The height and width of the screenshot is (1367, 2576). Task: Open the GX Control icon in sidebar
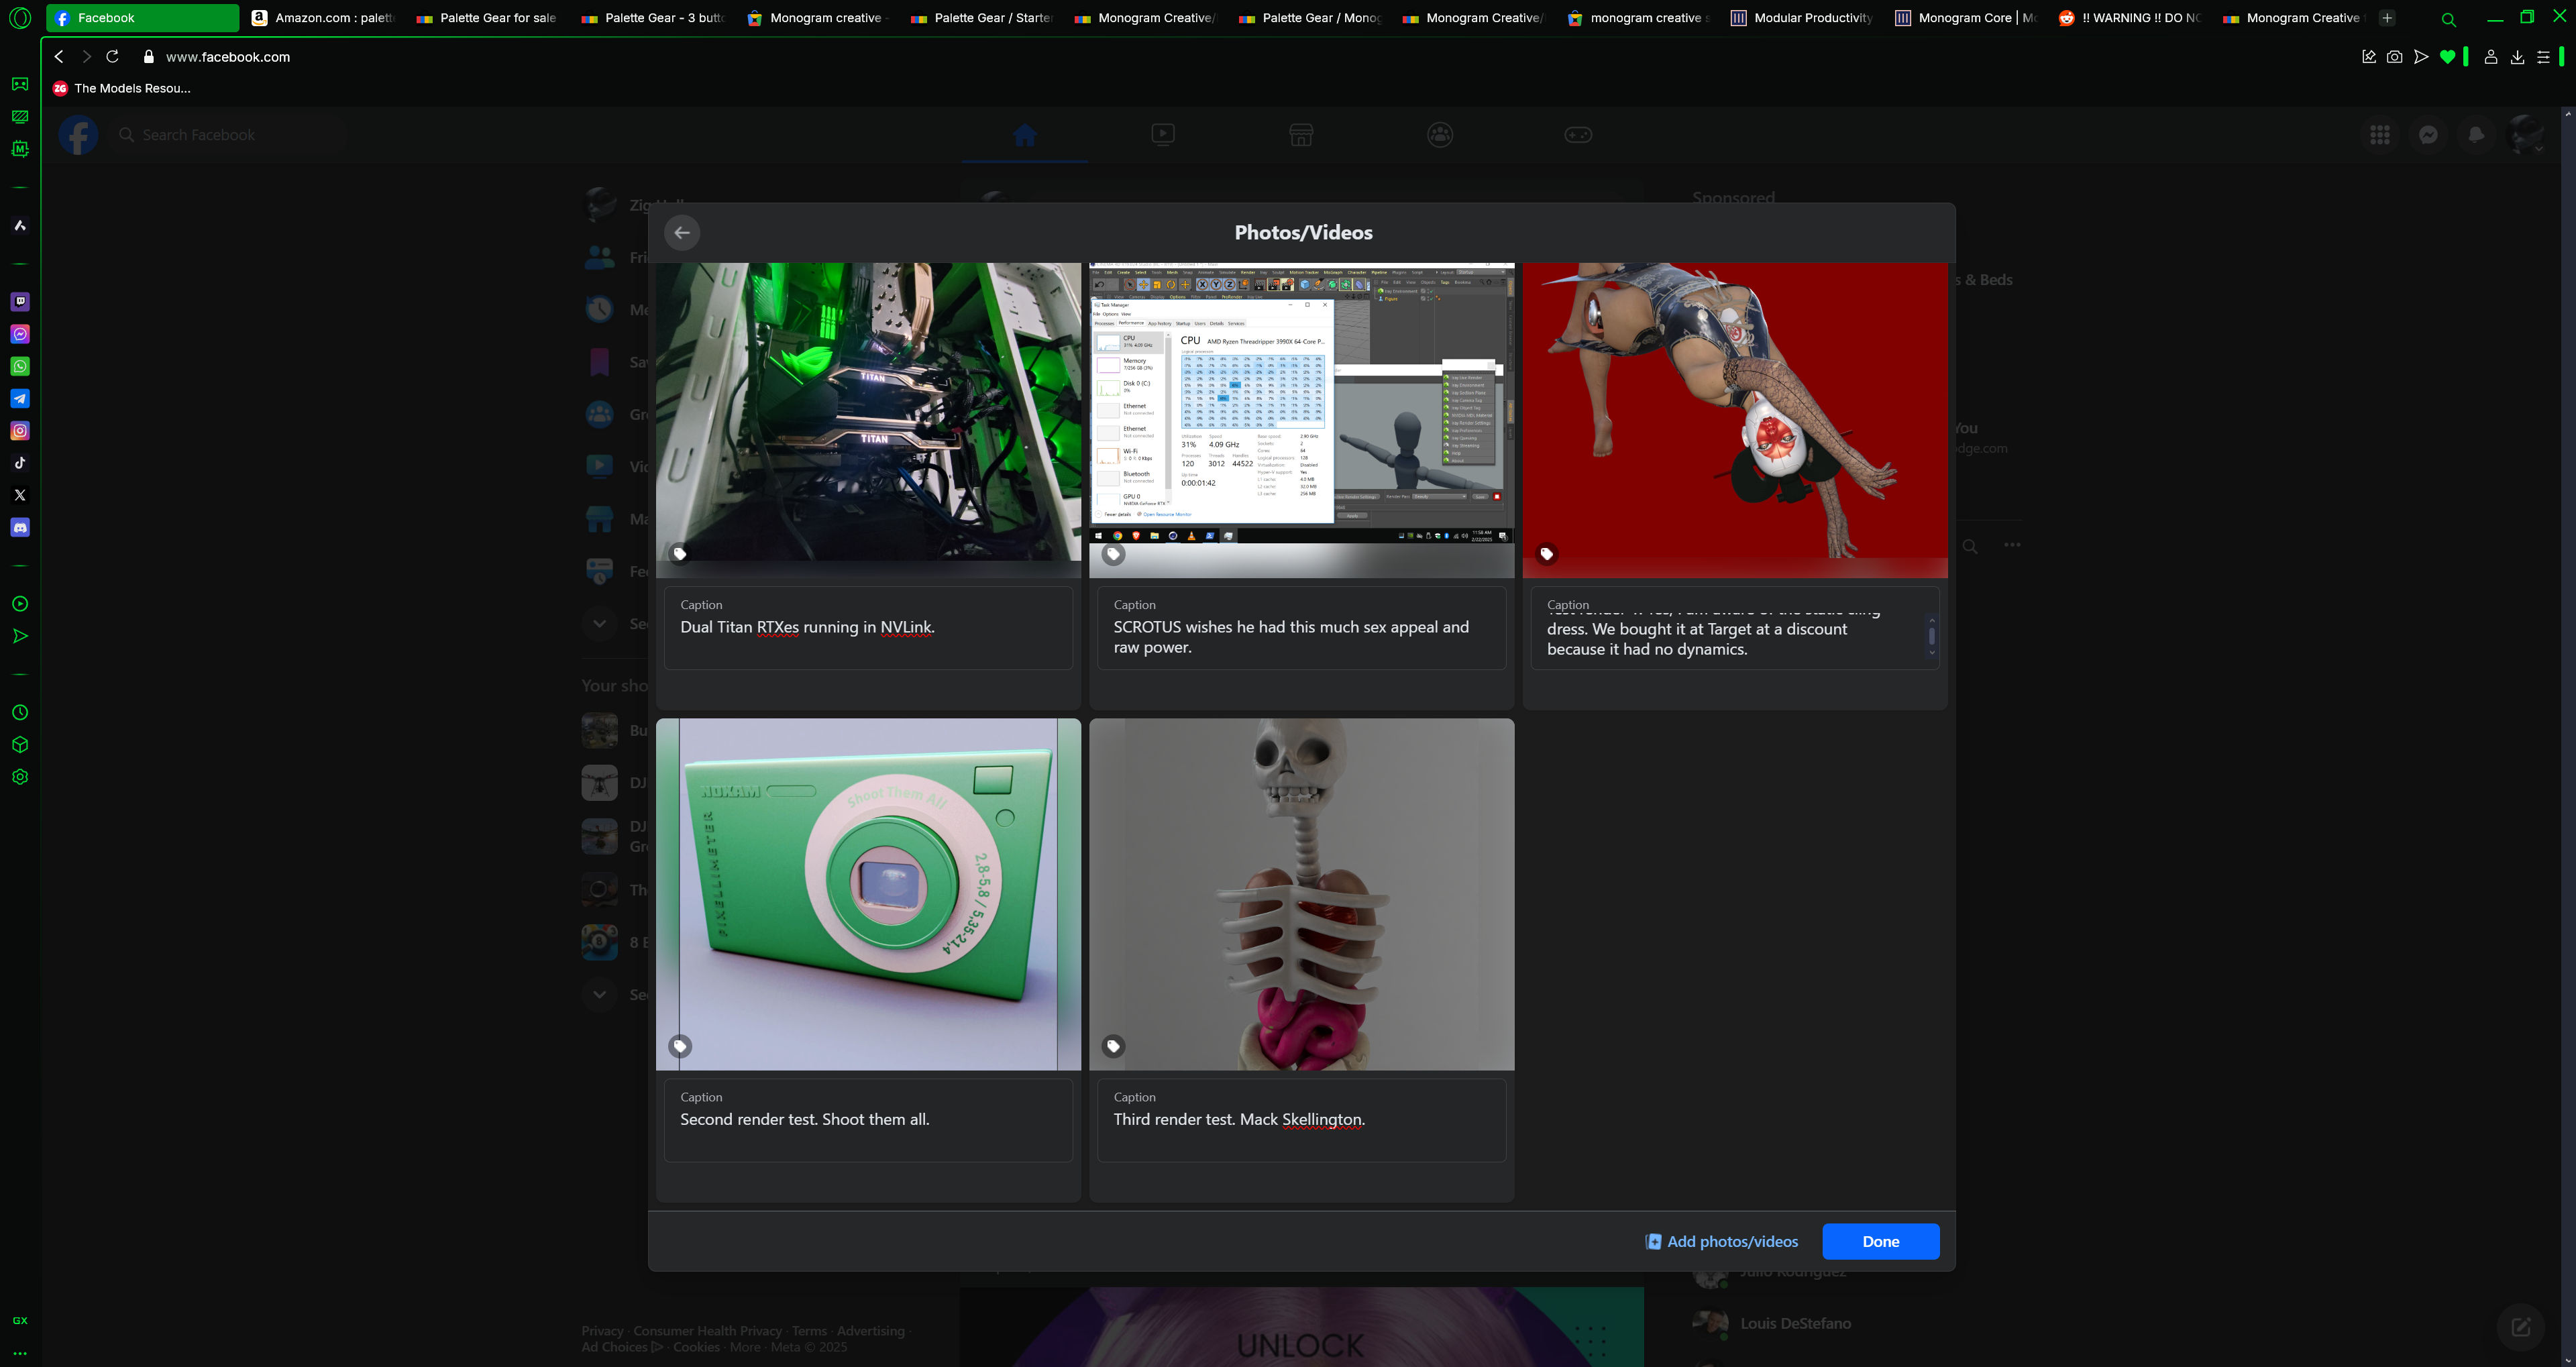point(20,117)
